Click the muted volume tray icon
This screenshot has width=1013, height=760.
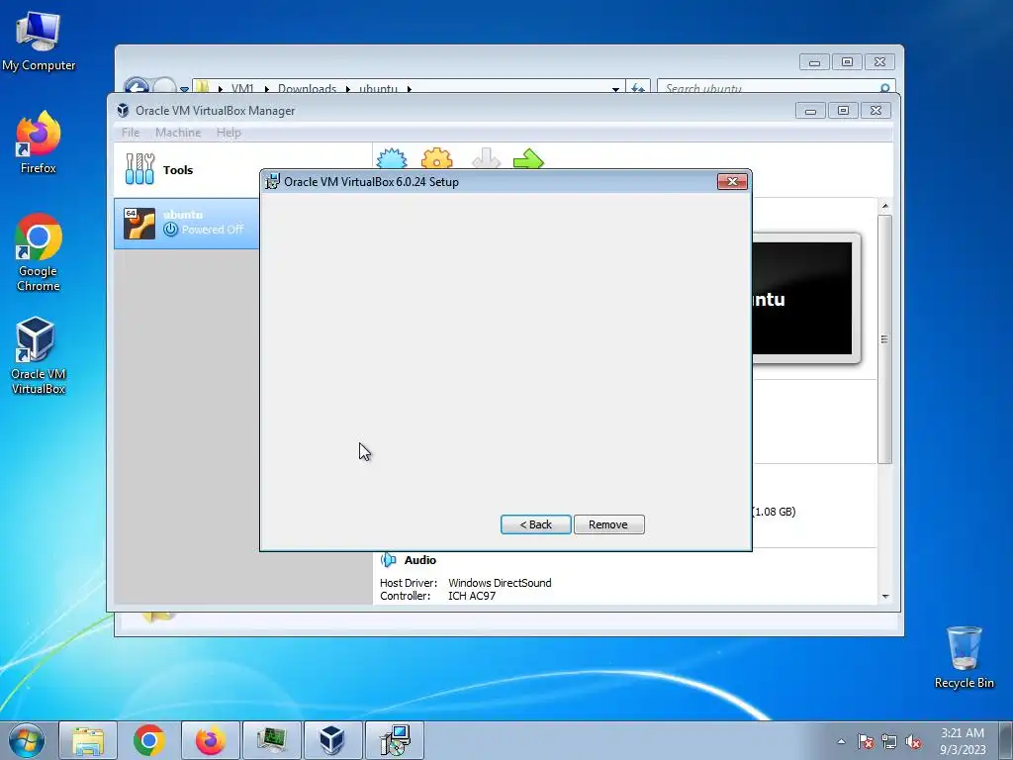point(913,741)
